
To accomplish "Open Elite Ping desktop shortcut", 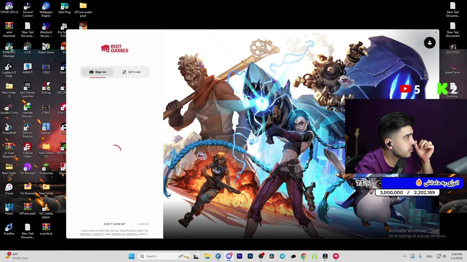I will coord(65,8).
